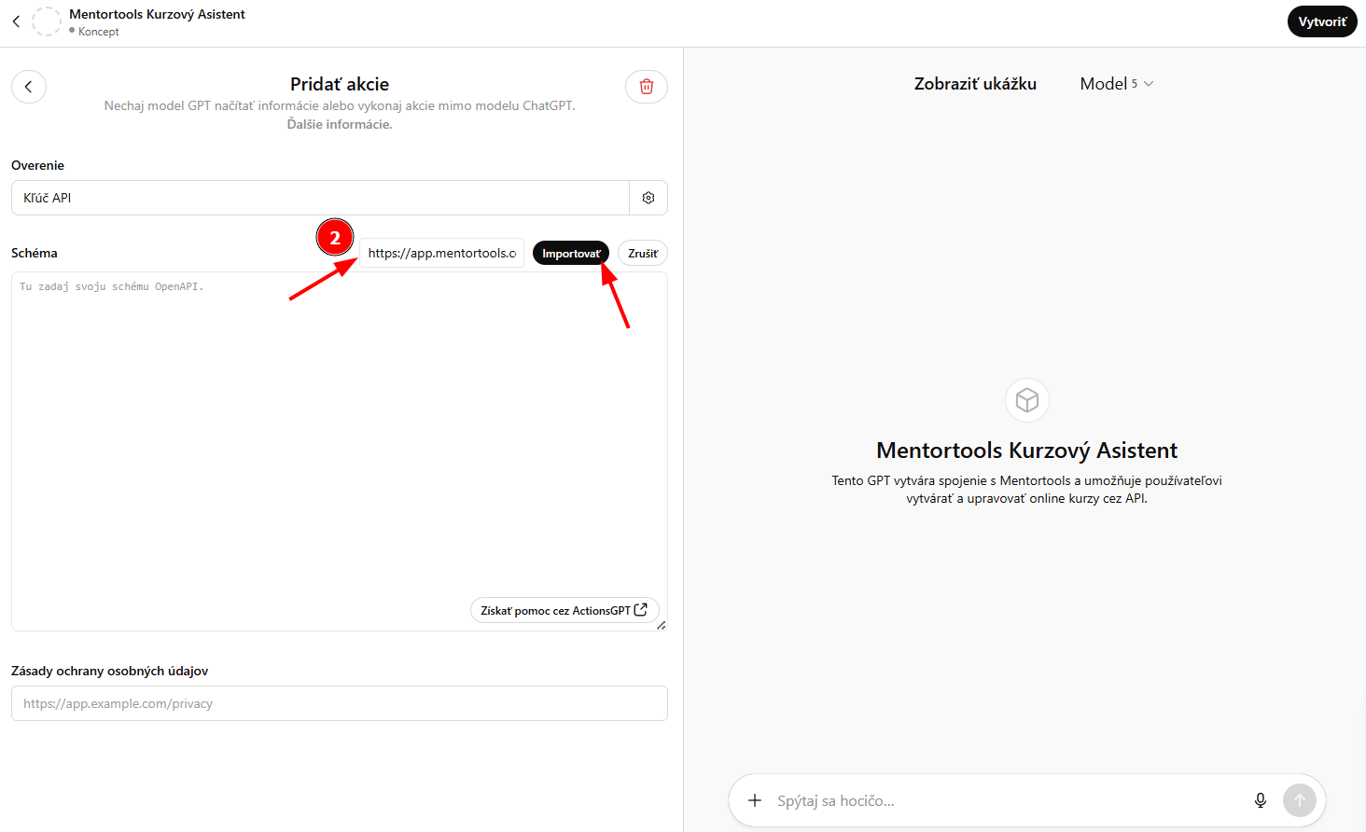Open the Ďalšie informácie link
Screen dimensions: 1366x832
[340, 124]
